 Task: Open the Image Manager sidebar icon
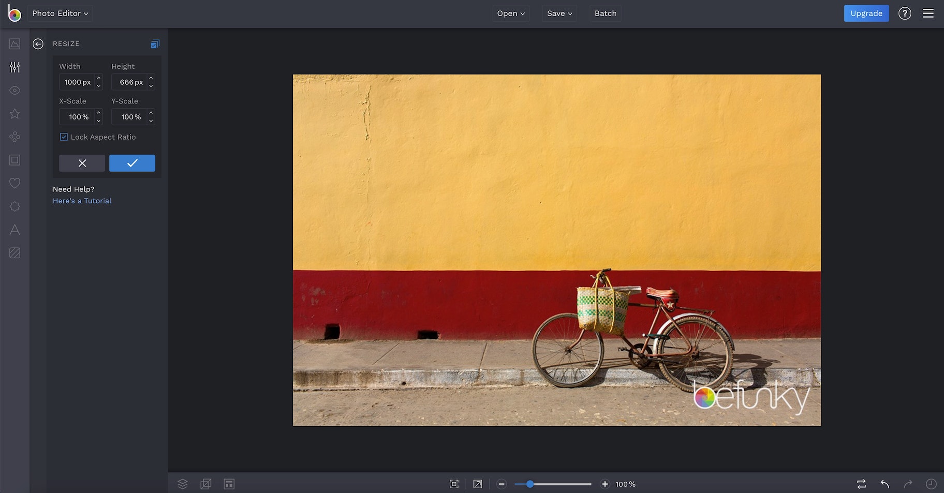click(x=14, y=44)
